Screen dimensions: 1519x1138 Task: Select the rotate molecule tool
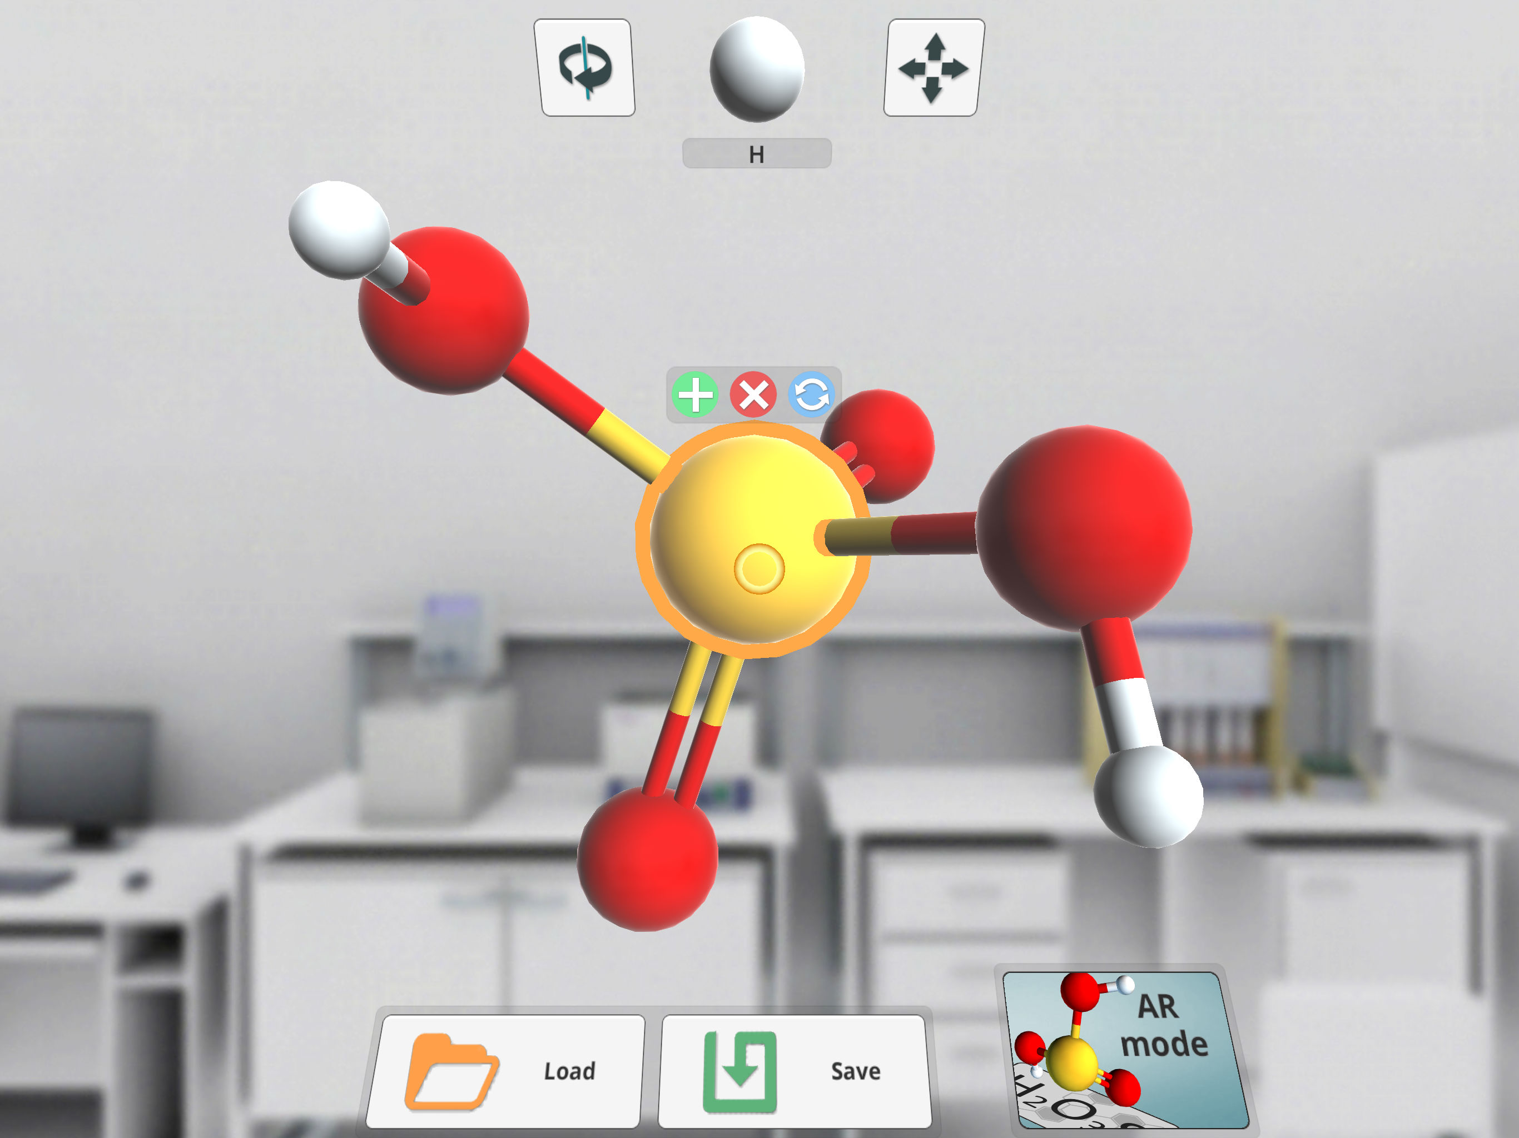(x=584, y=68)
